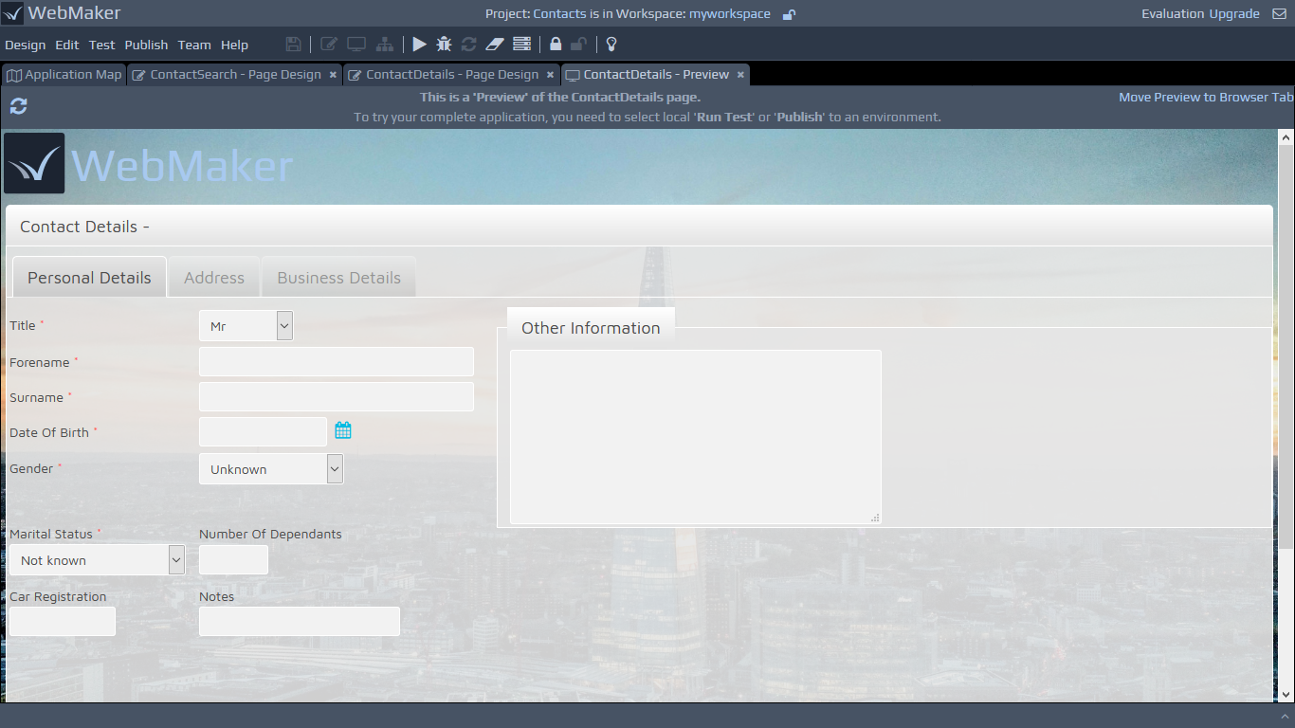Click the WebMaker logo in title bar

[x=12, y=13]
